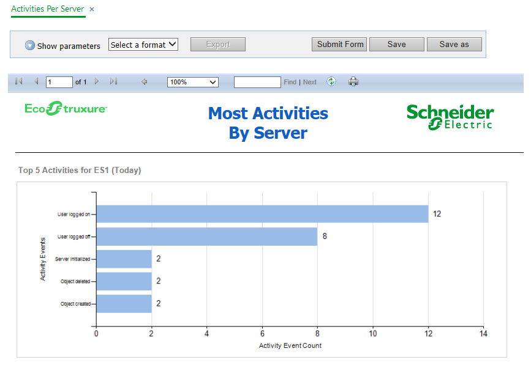Go to previous report page
The width and height of the screenshot is (531, 368).
(36, 81)
